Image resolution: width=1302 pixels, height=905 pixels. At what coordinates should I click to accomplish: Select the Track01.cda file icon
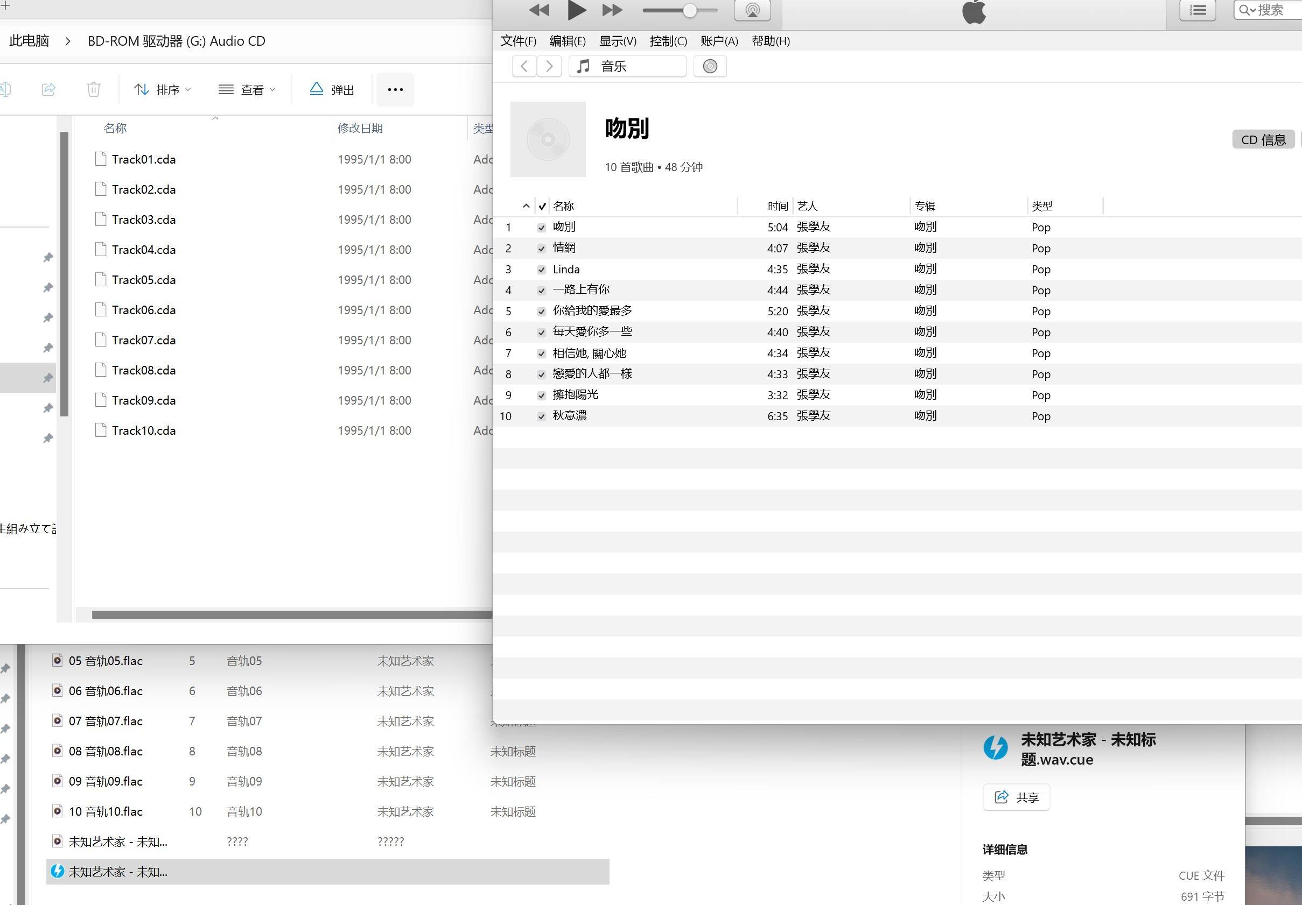click(x=101, y=159)
